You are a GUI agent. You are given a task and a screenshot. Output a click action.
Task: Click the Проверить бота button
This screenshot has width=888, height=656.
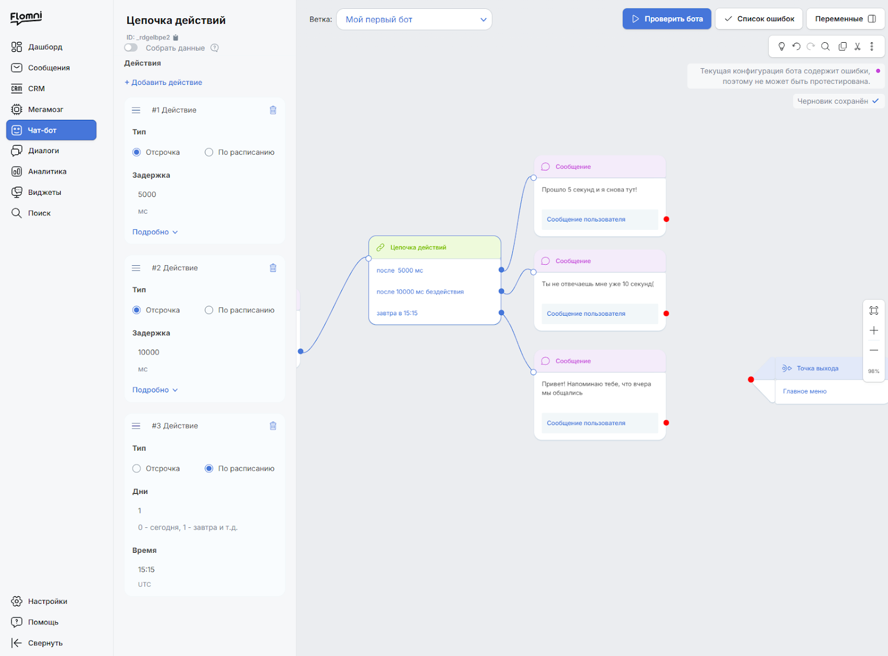pos(667,19)
